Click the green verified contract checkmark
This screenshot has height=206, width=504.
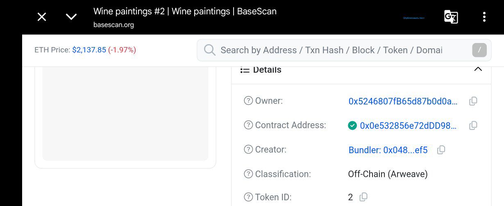point(352,126)
